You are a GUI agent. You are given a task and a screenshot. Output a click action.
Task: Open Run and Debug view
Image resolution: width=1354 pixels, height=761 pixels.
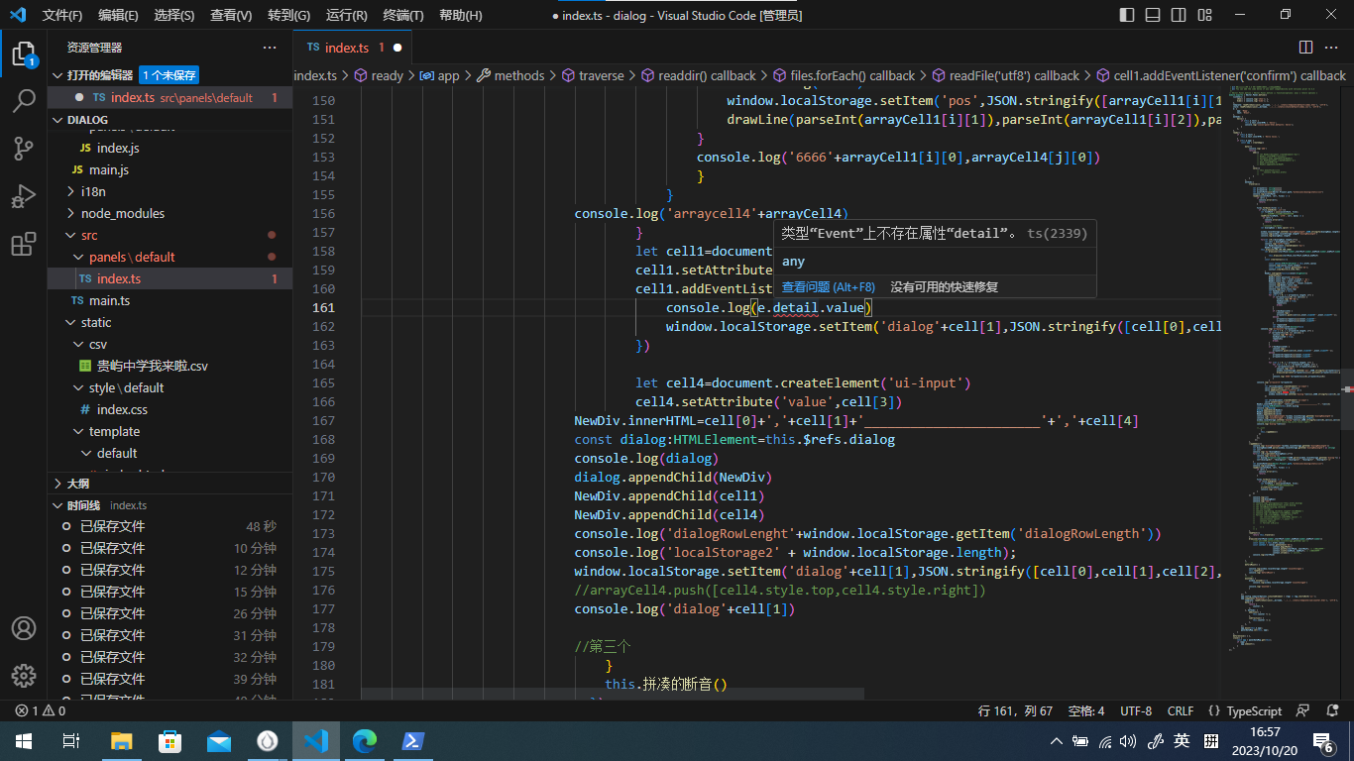point(24,196)
